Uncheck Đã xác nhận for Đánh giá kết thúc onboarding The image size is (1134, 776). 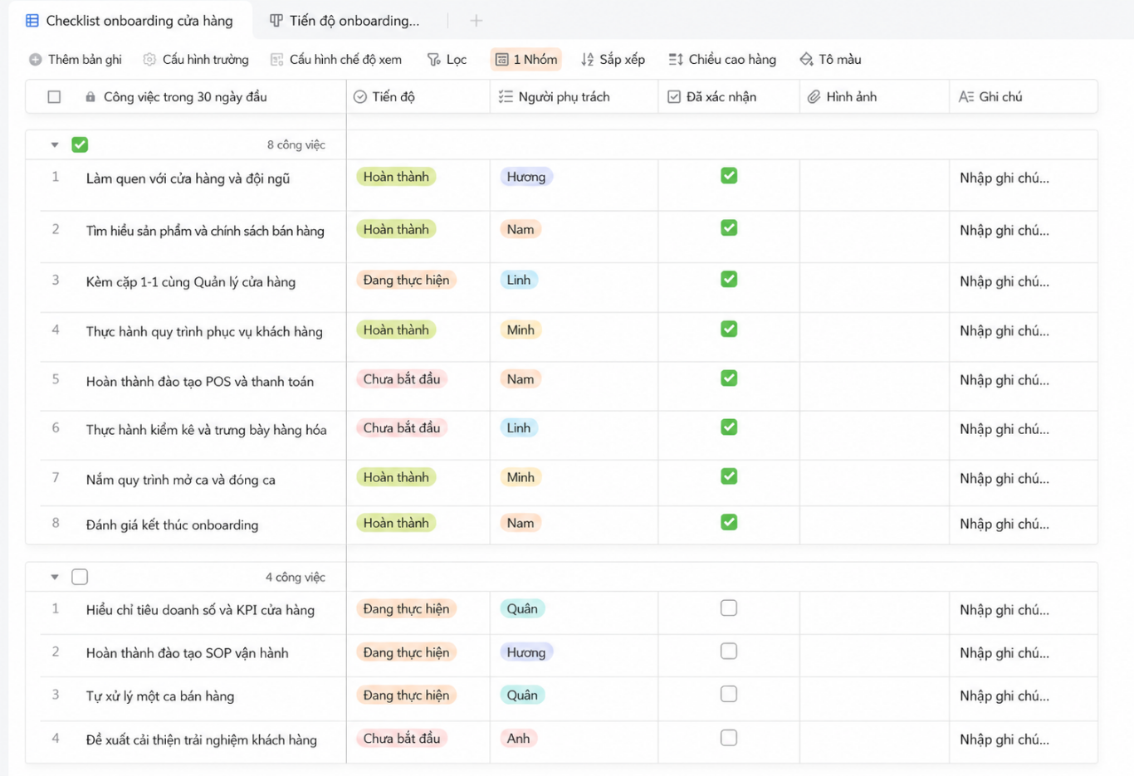click(729, 522)
